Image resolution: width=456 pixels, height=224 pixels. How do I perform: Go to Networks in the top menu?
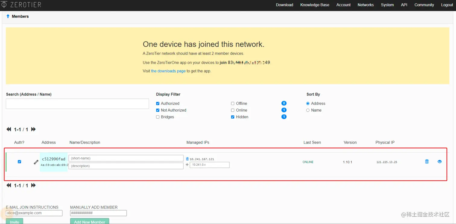(x=366, y=5)
